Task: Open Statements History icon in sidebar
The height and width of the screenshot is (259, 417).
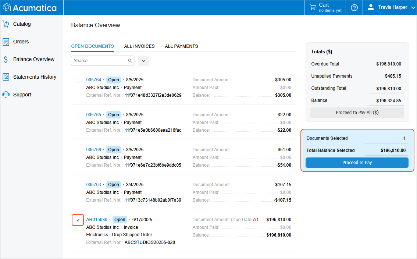Action: coord(6,77)
